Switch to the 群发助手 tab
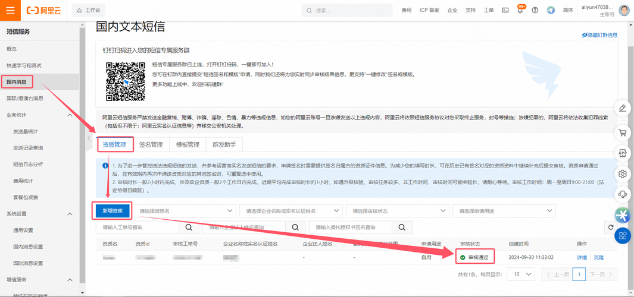 click(224, 144)
